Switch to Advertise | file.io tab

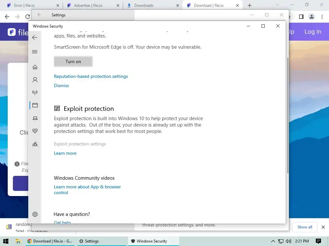tap(88, 5)
